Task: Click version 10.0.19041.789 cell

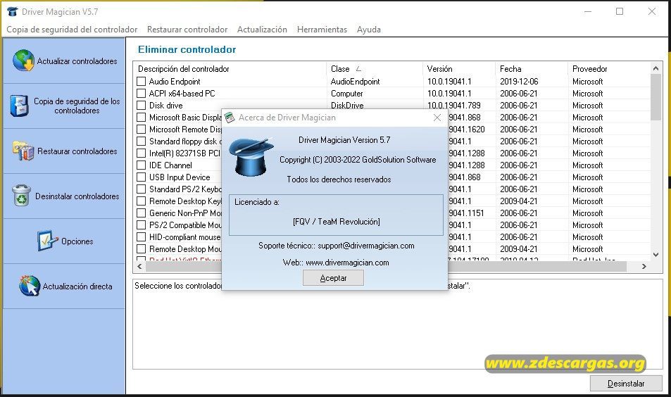Action: 453,106
